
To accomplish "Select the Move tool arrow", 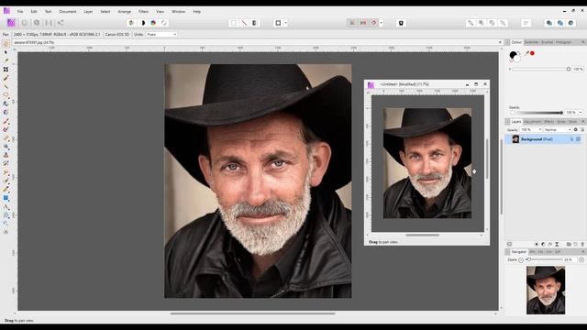I will click(x=6, y=52).
